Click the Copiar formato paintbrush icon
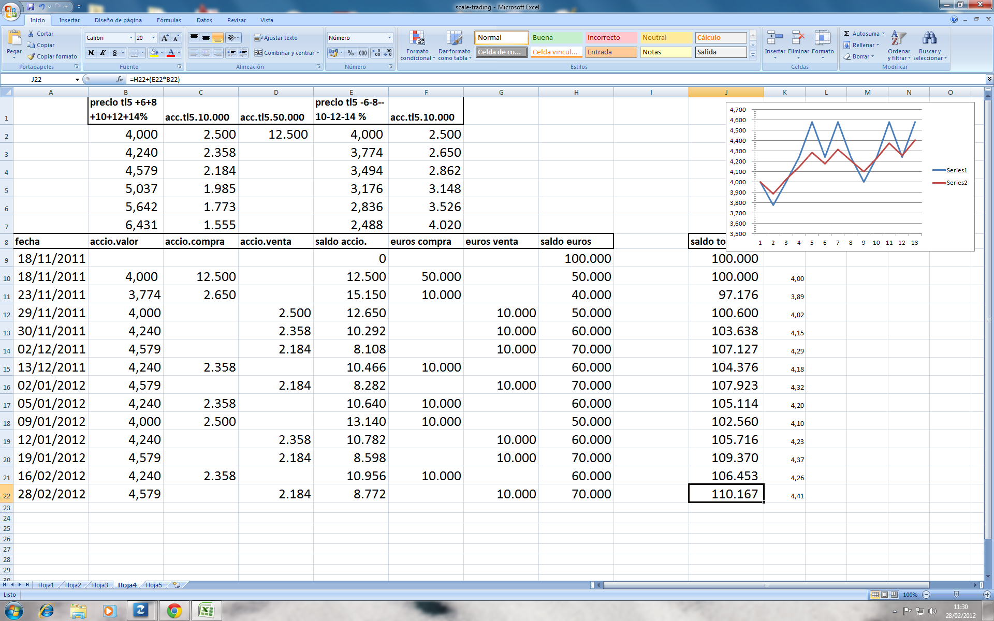 [32, 56]
